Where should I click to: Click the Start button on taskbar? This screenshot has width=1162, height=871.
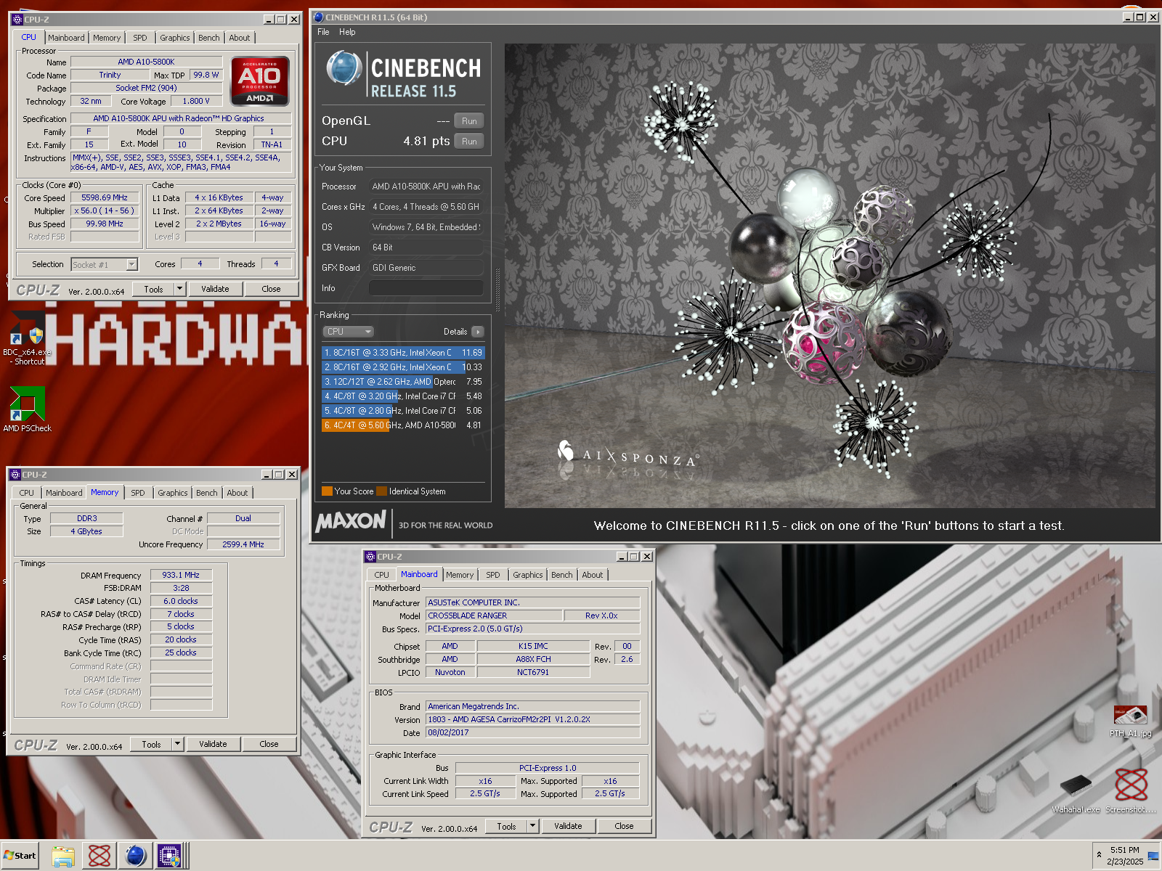click(x=20, y=856)
